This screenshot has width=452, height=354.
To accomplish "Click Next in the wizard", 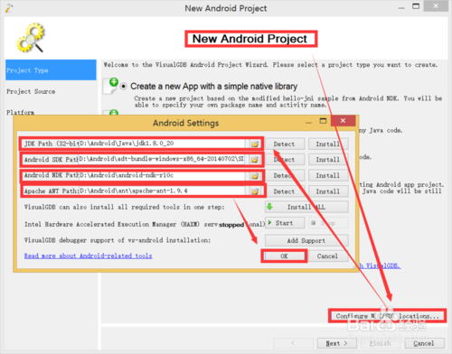I will click(337, 343).
